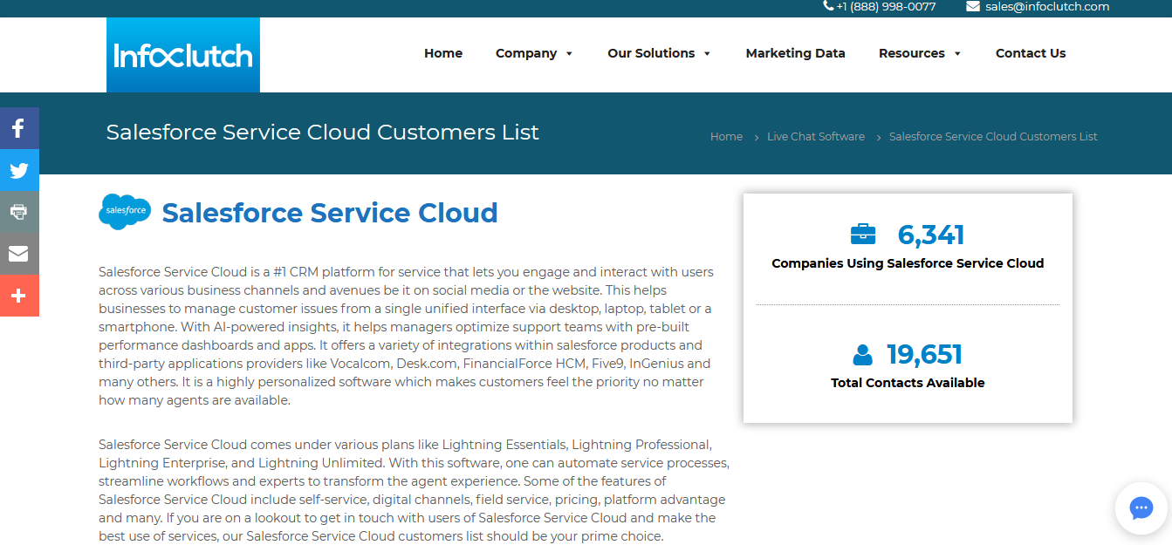Click the banner title Salesforce Service Cloud Customers List
The image size is (1172, 545).
click(323, 133)
